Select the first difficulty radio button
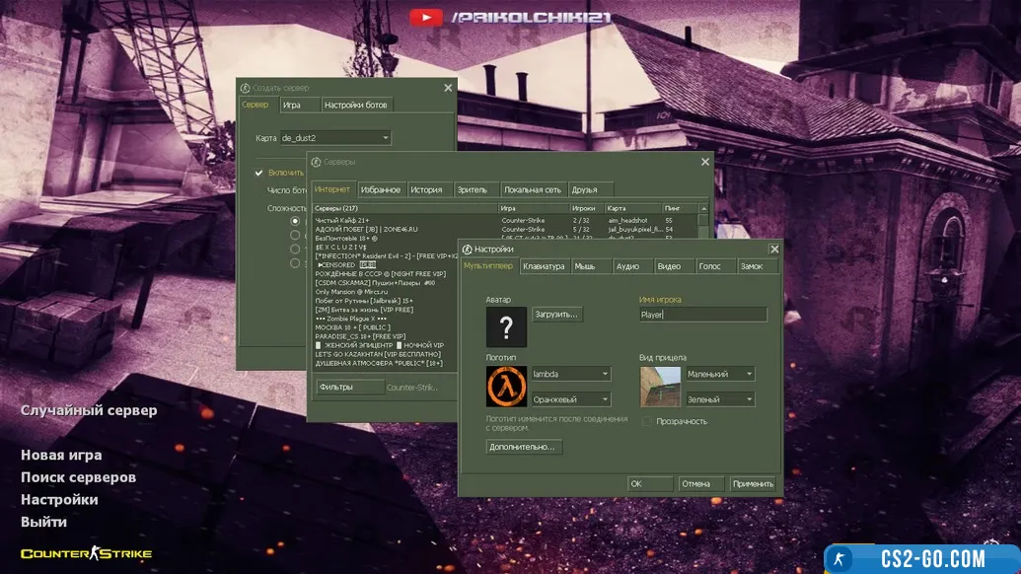1021x574 pixels. click(294, 221)
